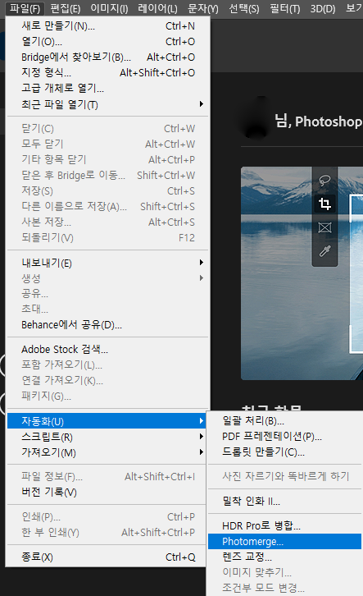Image resolution: width=363 pixels, height=596 pixels.
Task: Select Bridge에서 찾아보기(B)... entry
Action: (108, 57)
